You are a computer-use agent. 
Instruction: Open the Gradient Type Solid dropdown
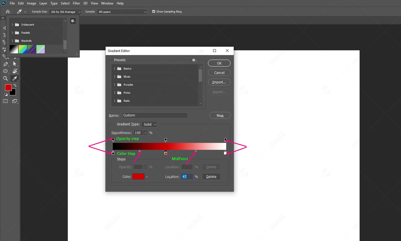pos(149,124)
